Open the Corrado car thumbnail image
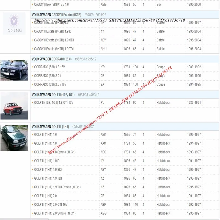220x220 pixels. [14, 70]
